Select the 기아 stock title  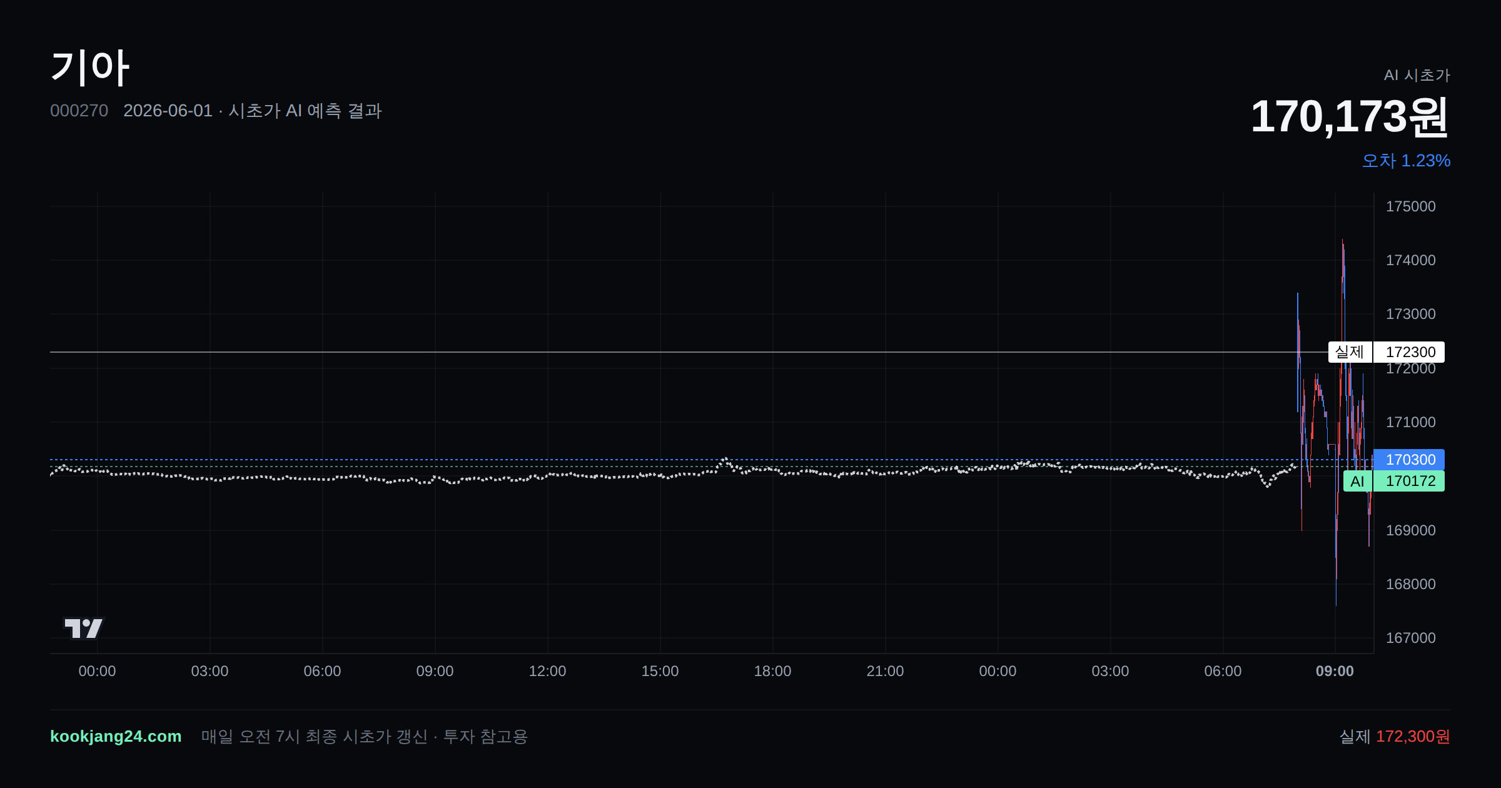[90, 68]
